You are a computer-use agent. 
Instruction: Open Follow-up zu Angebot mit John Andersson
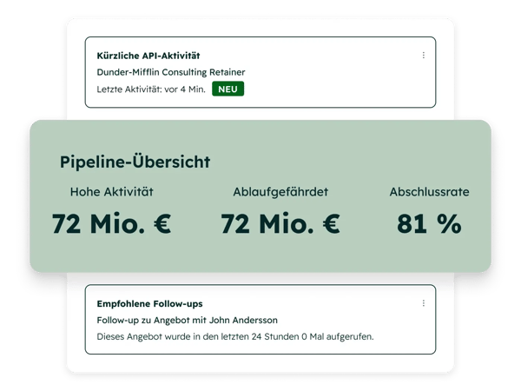(x=188, y=321)
